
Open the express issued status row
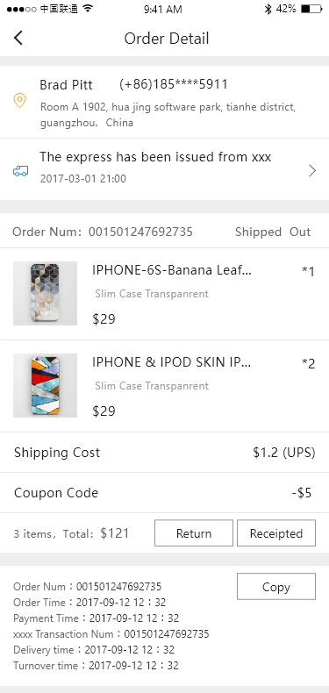(165, 169)
